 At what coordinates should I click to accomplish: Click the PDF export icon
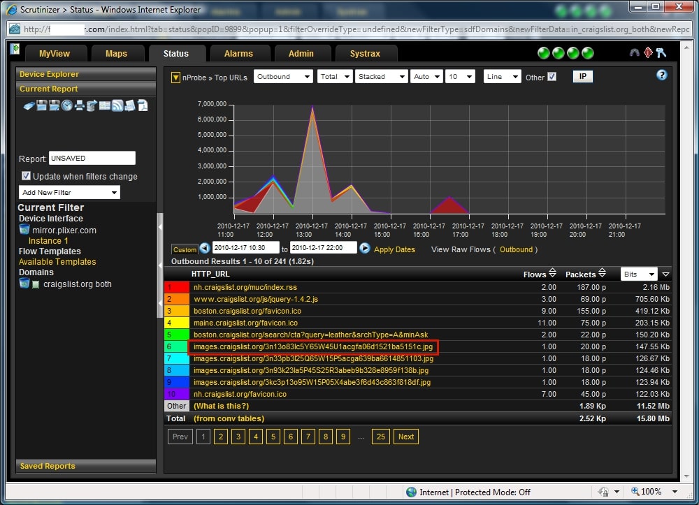tap(143, 105)
